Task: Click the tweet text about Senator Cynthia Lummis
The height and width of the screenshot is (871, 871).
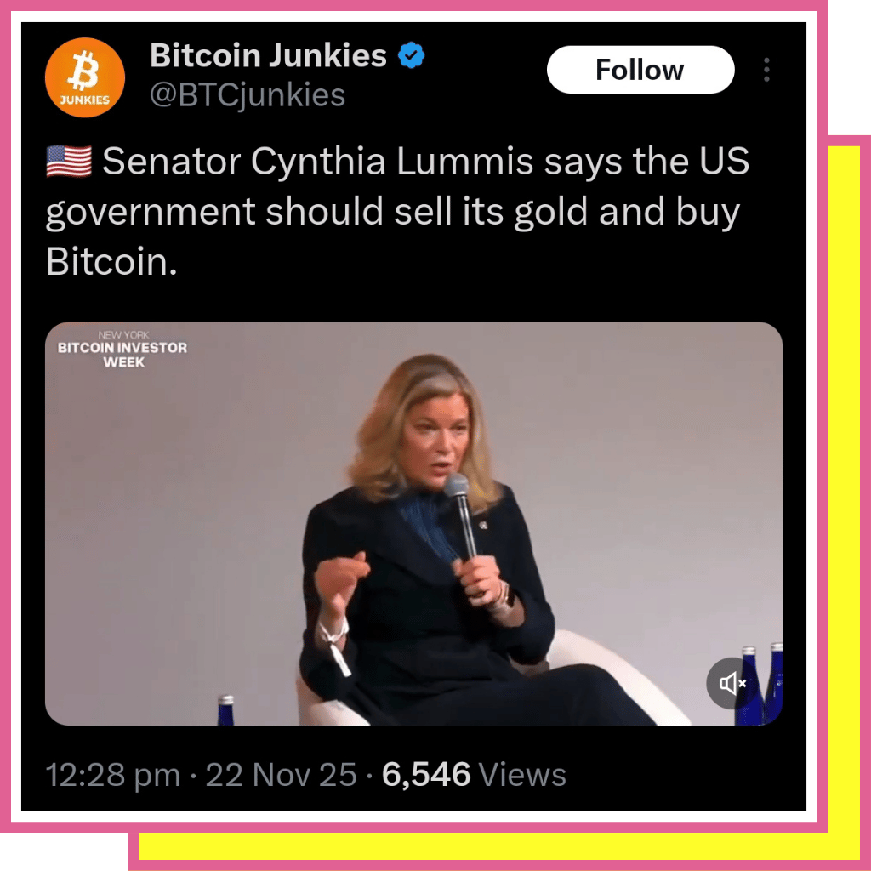Action: 397,211
